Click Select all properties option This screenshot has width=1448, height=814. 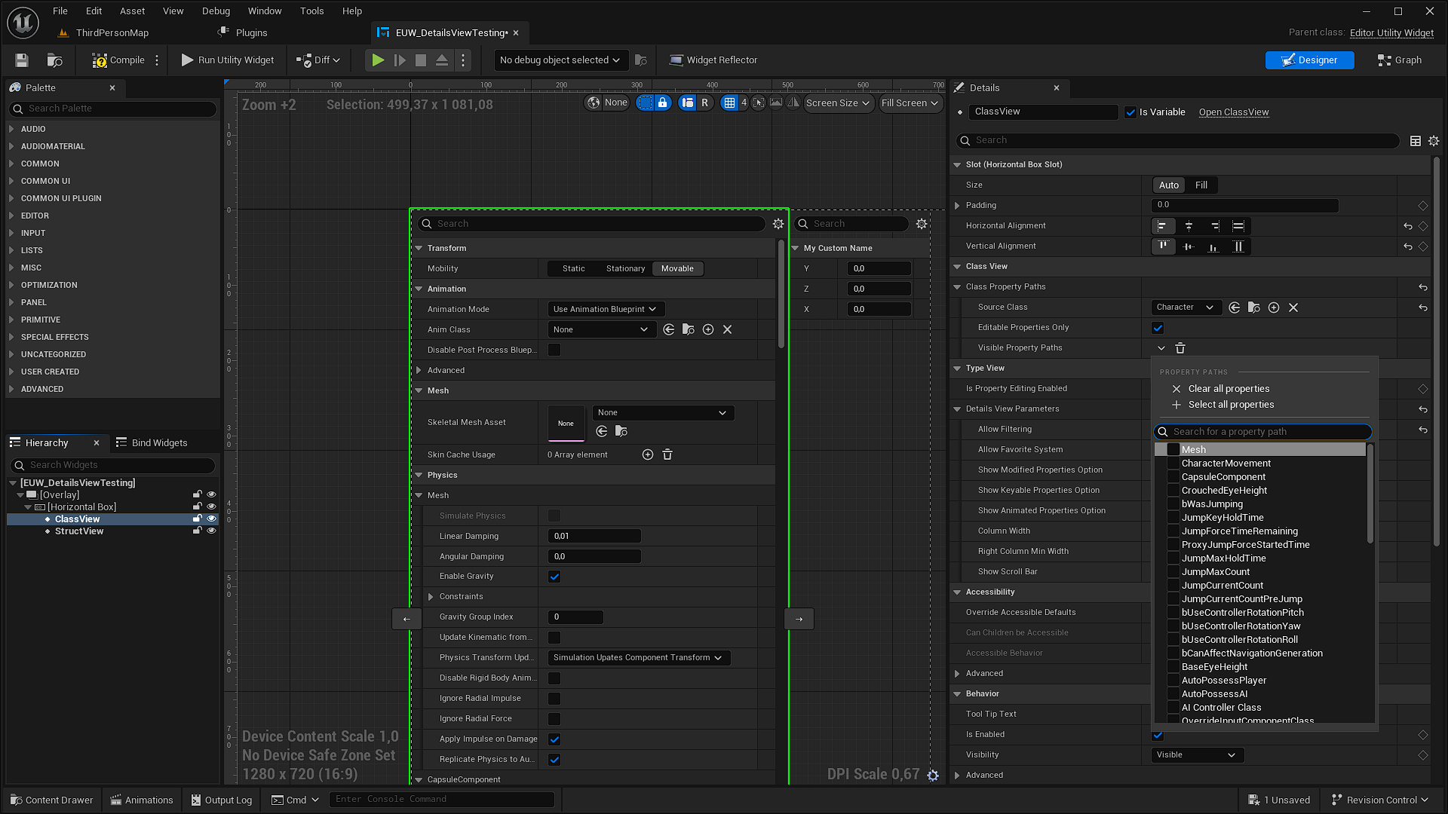click(1231, 405)
